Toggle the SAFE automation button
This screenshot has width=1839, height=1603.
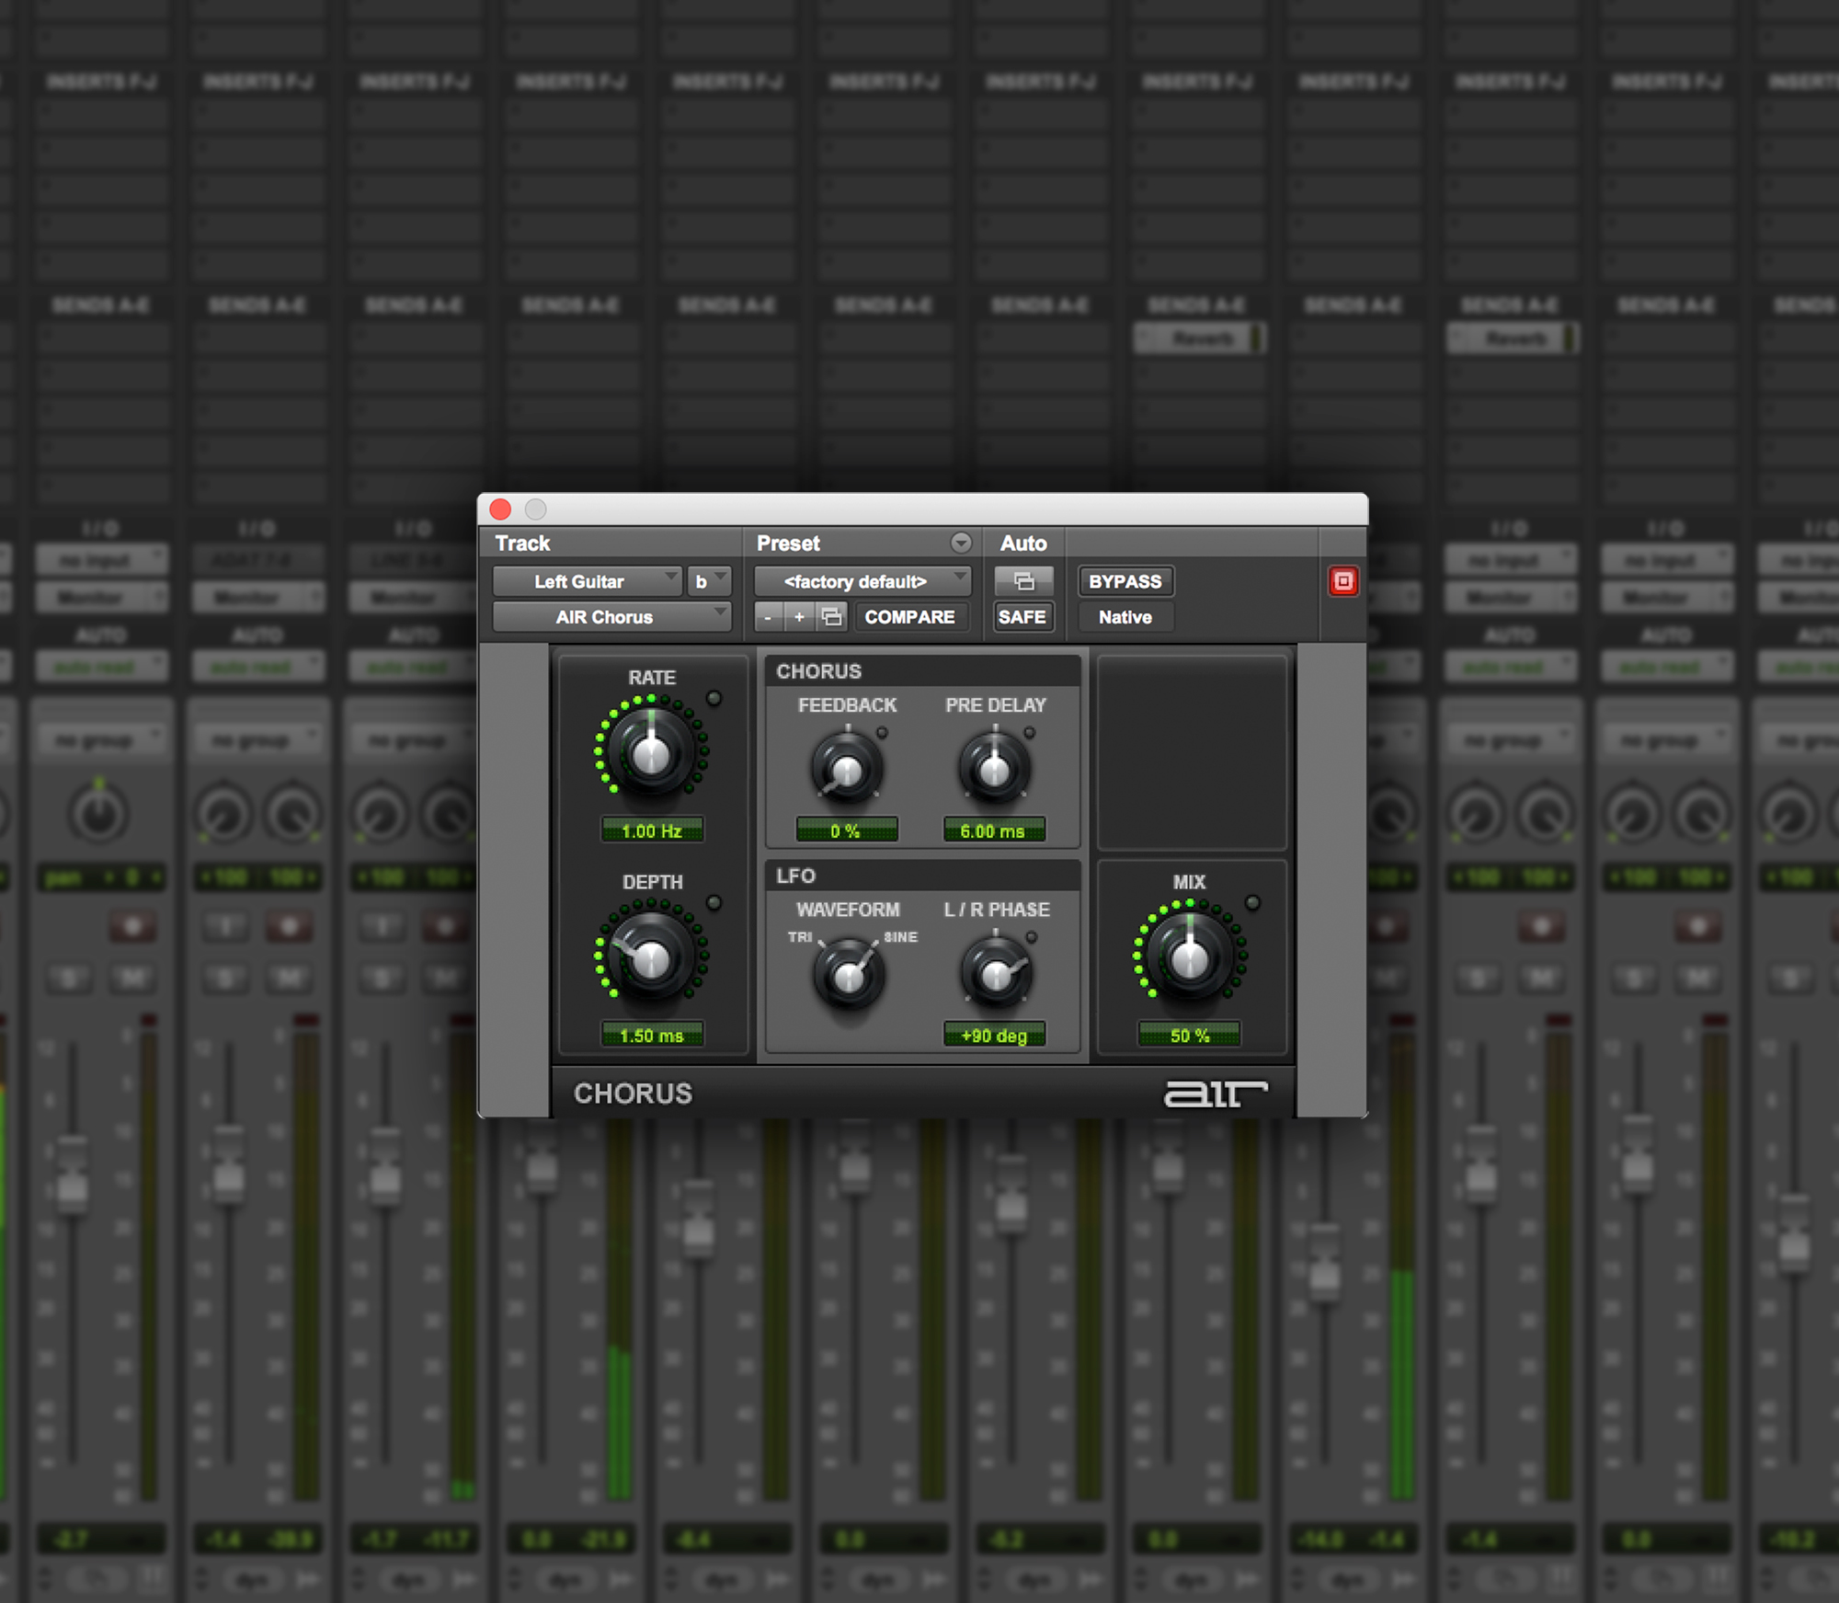point(1022,617)
